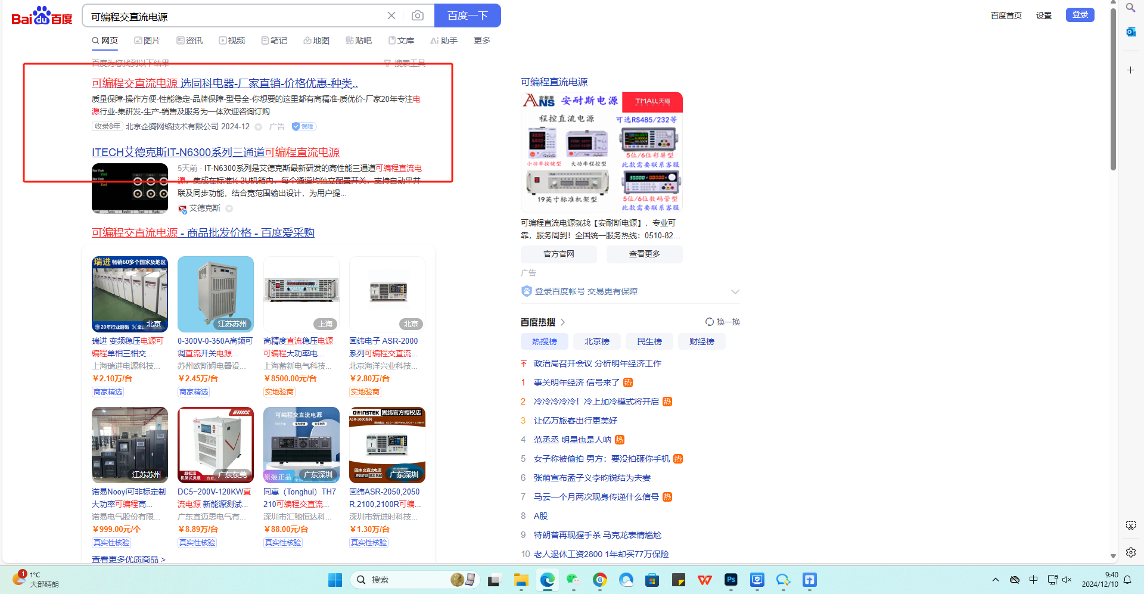Launch WPS Office from taskbar
The width and height of the screenshot is (1144, 594).
point(705,580)
